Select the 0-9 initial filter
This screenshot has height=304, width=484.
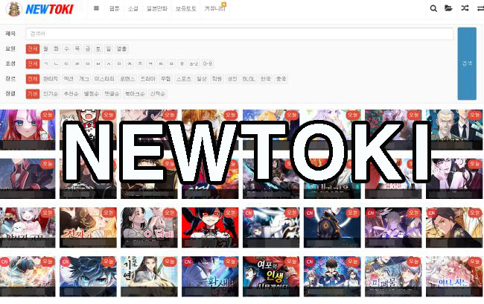click(208, 63)
